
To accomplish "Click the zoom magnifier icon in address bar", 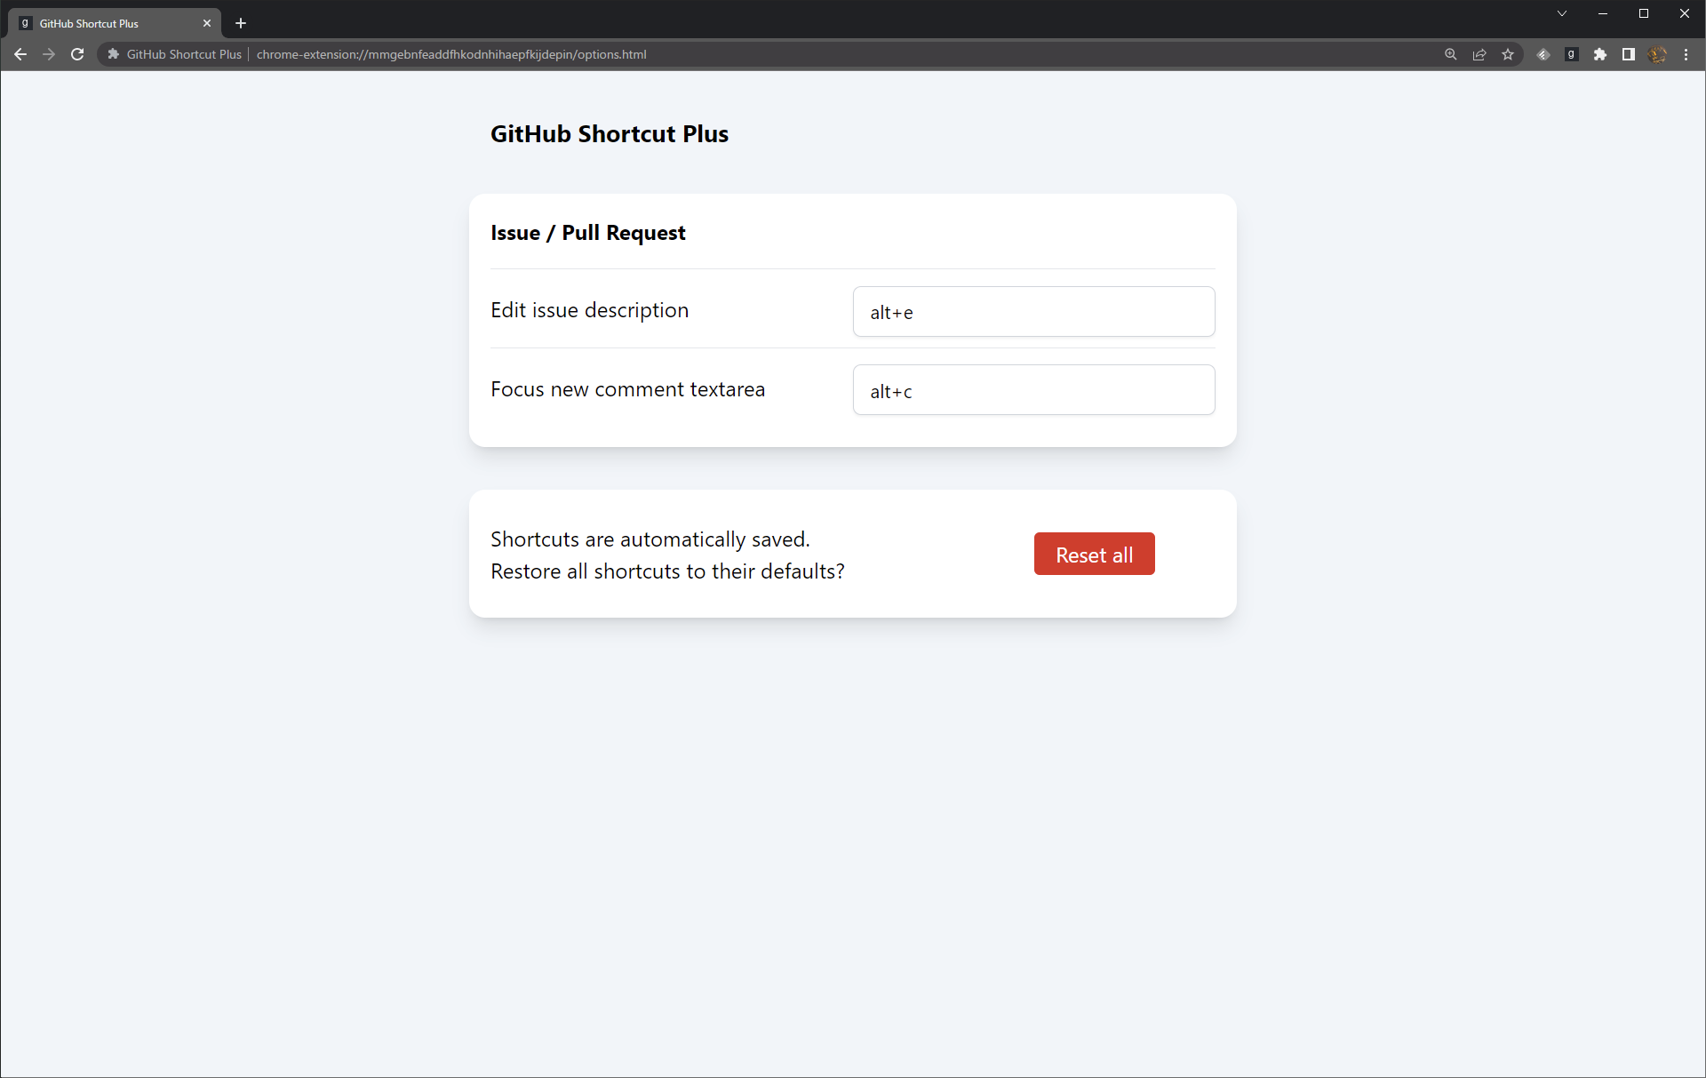I will [1451, 54].
